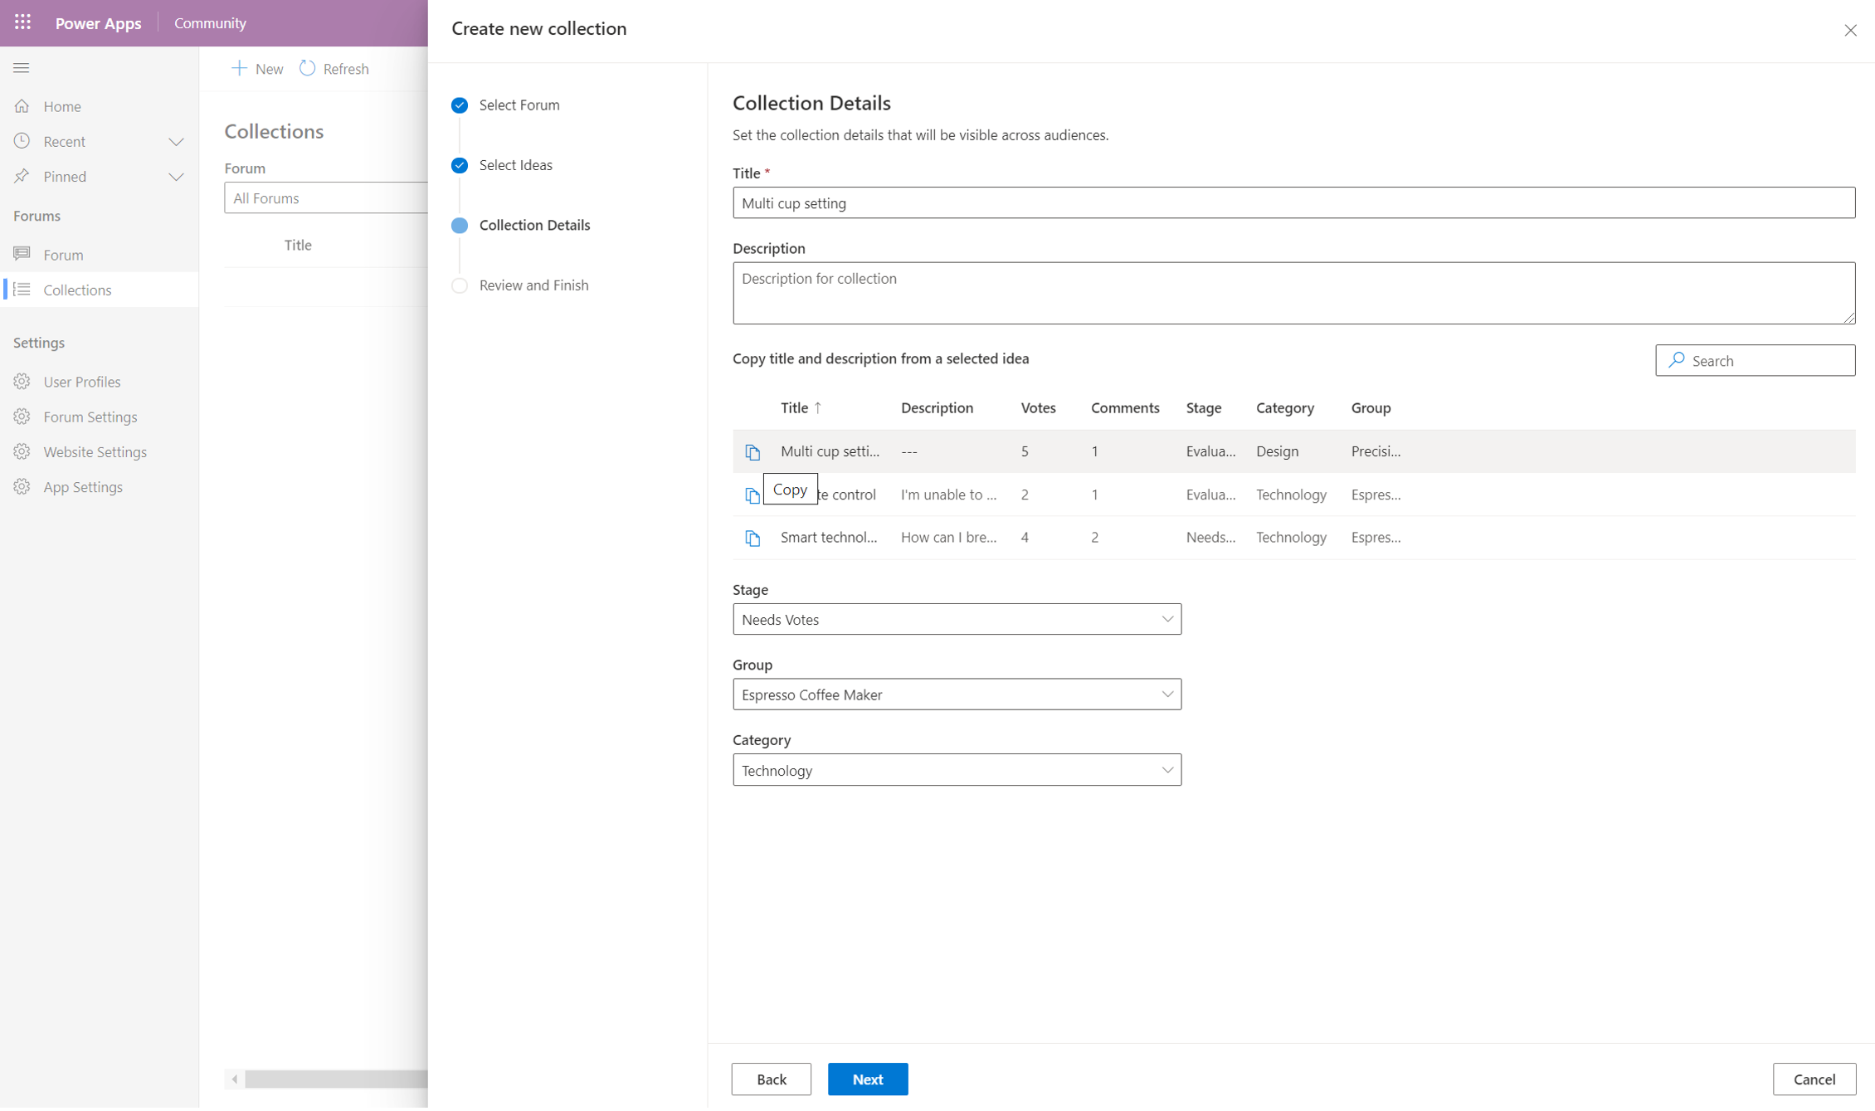Expand the Category dropdown selector

click(x=1166, y=770)
